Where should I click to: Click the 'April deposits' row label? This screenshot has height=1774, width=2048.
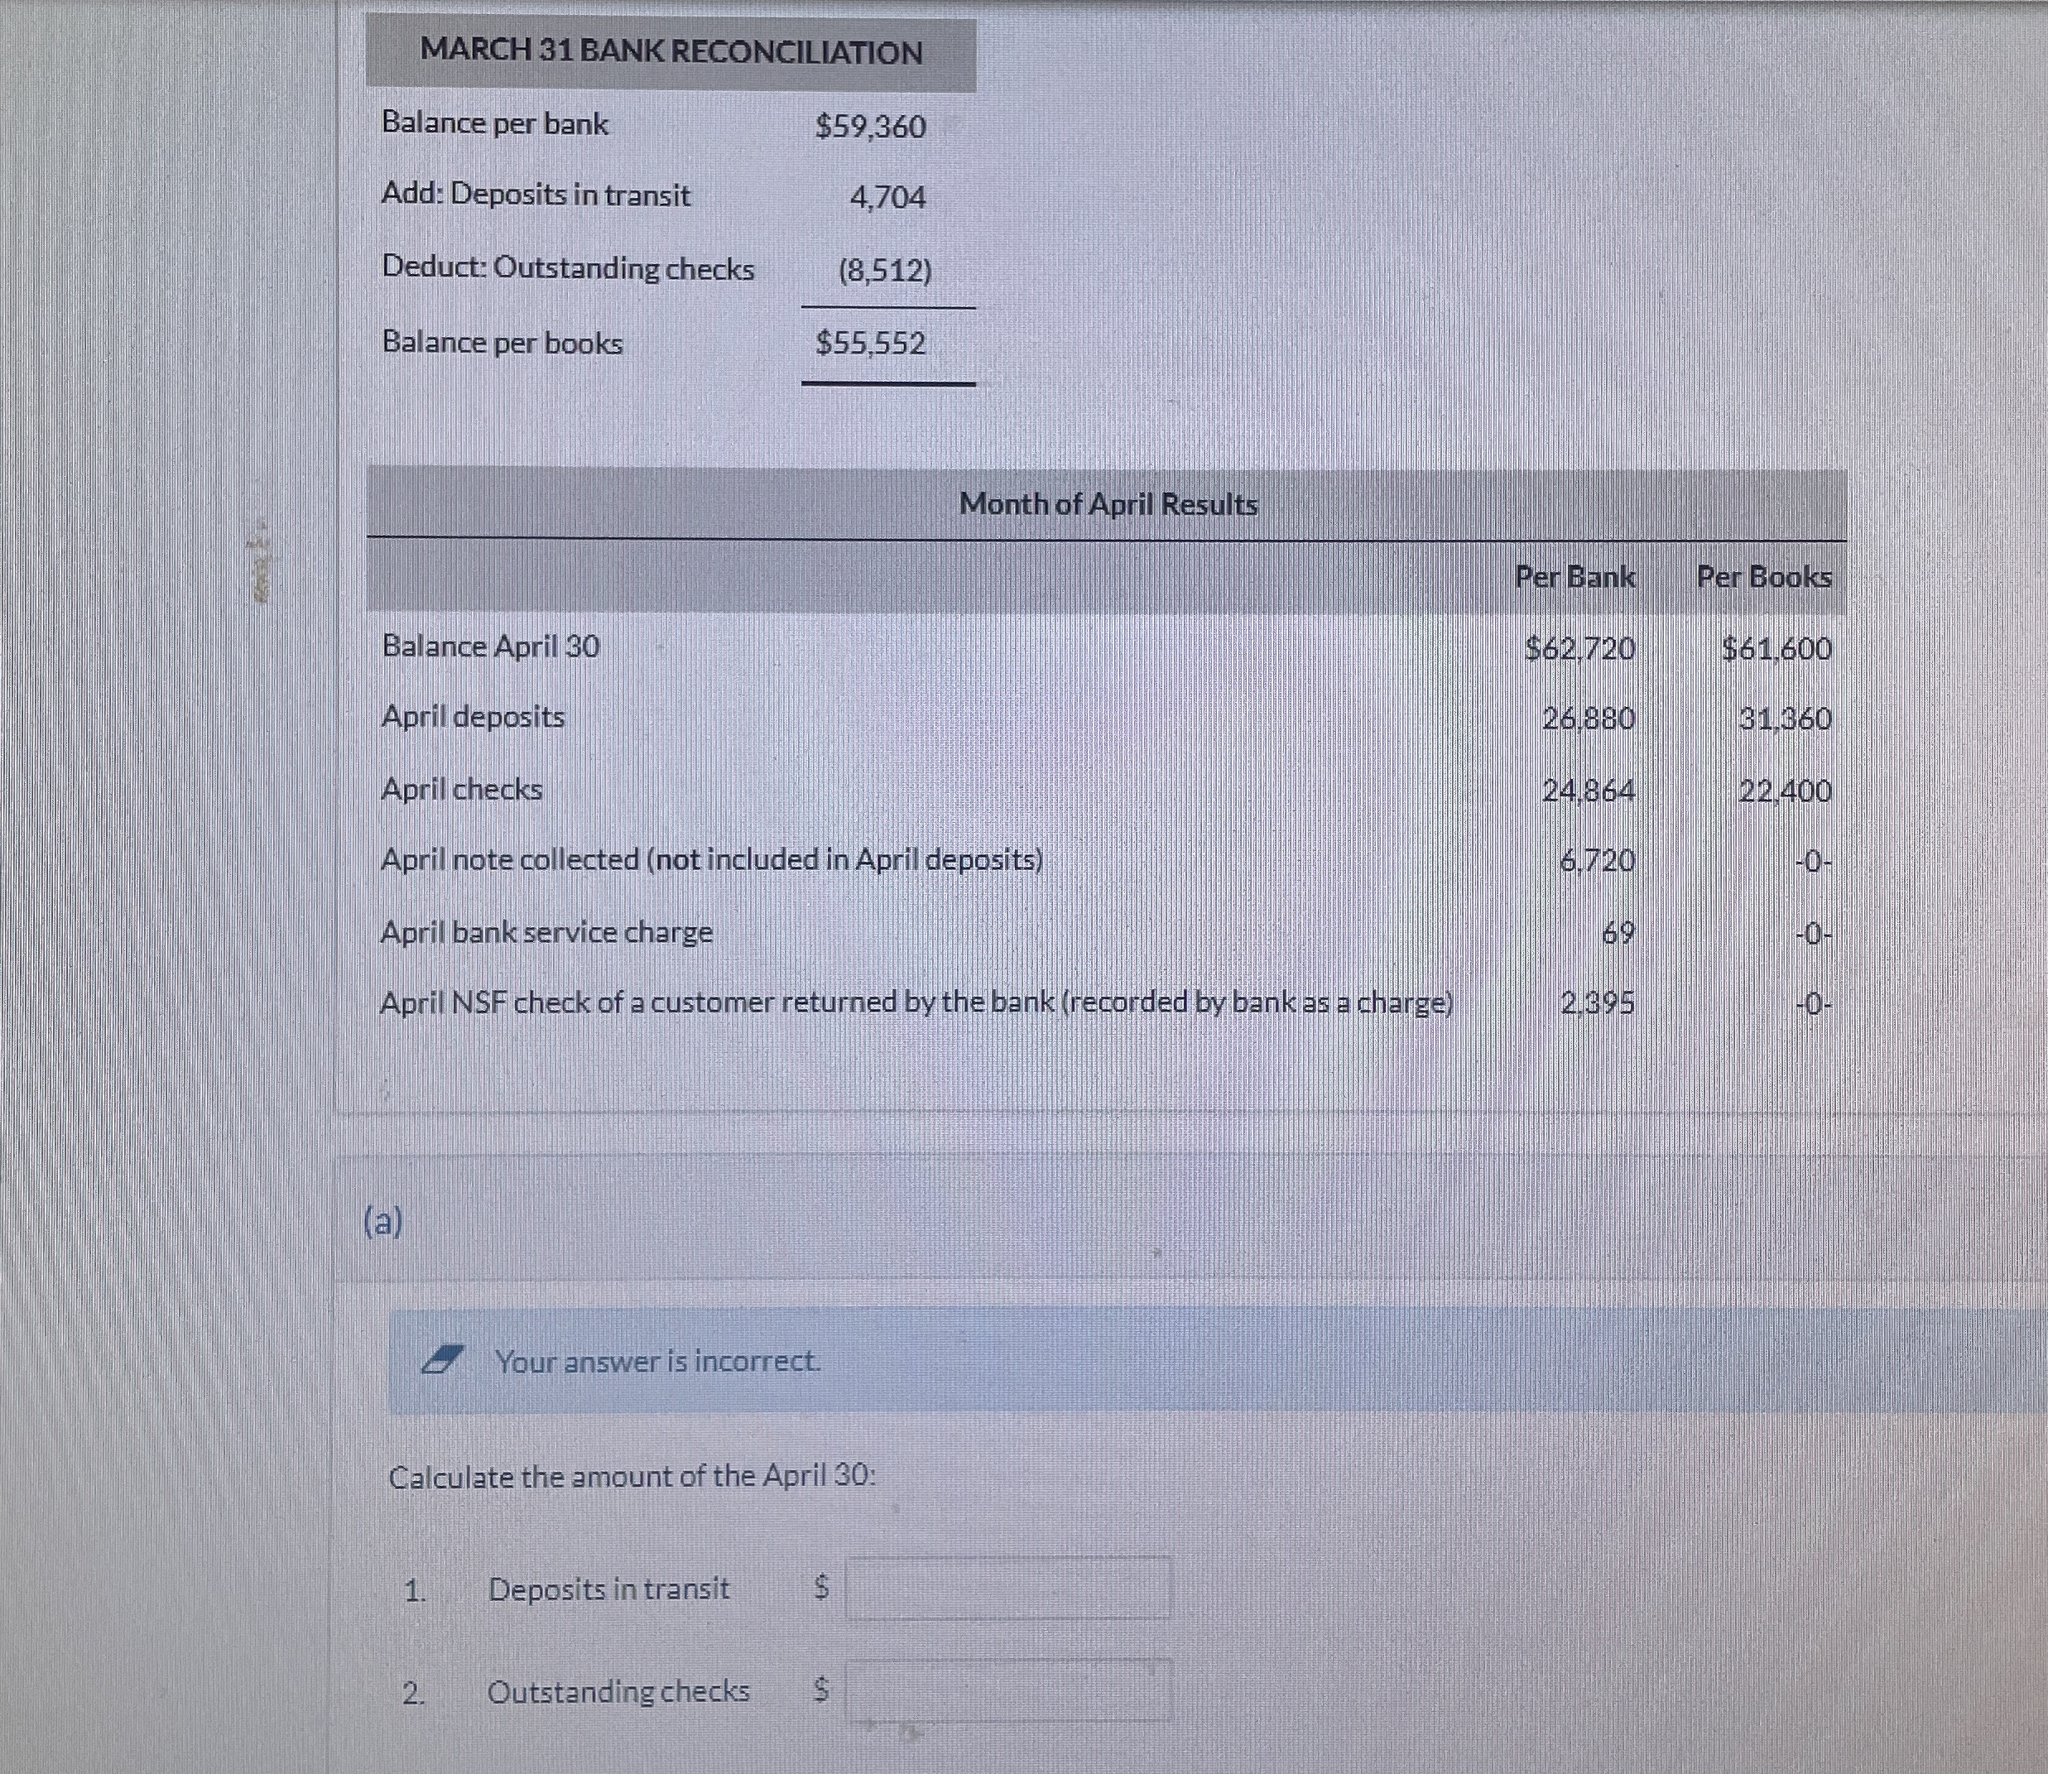pyautogui.click(x=474, y=716)
